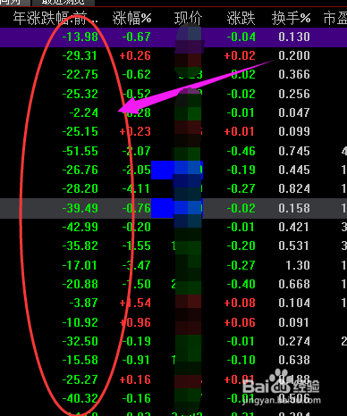Select the 涨跌 value -0.40

click(241, 284)
